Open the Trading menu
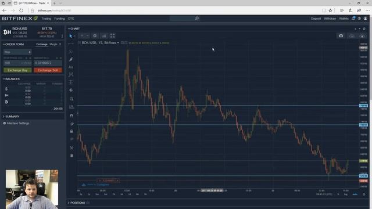 pos(46,19)
